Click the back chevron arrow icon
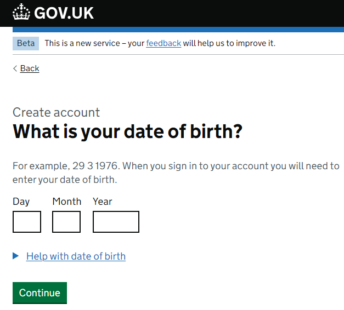Viewport: 344px width, 310px height. (15, 68)
